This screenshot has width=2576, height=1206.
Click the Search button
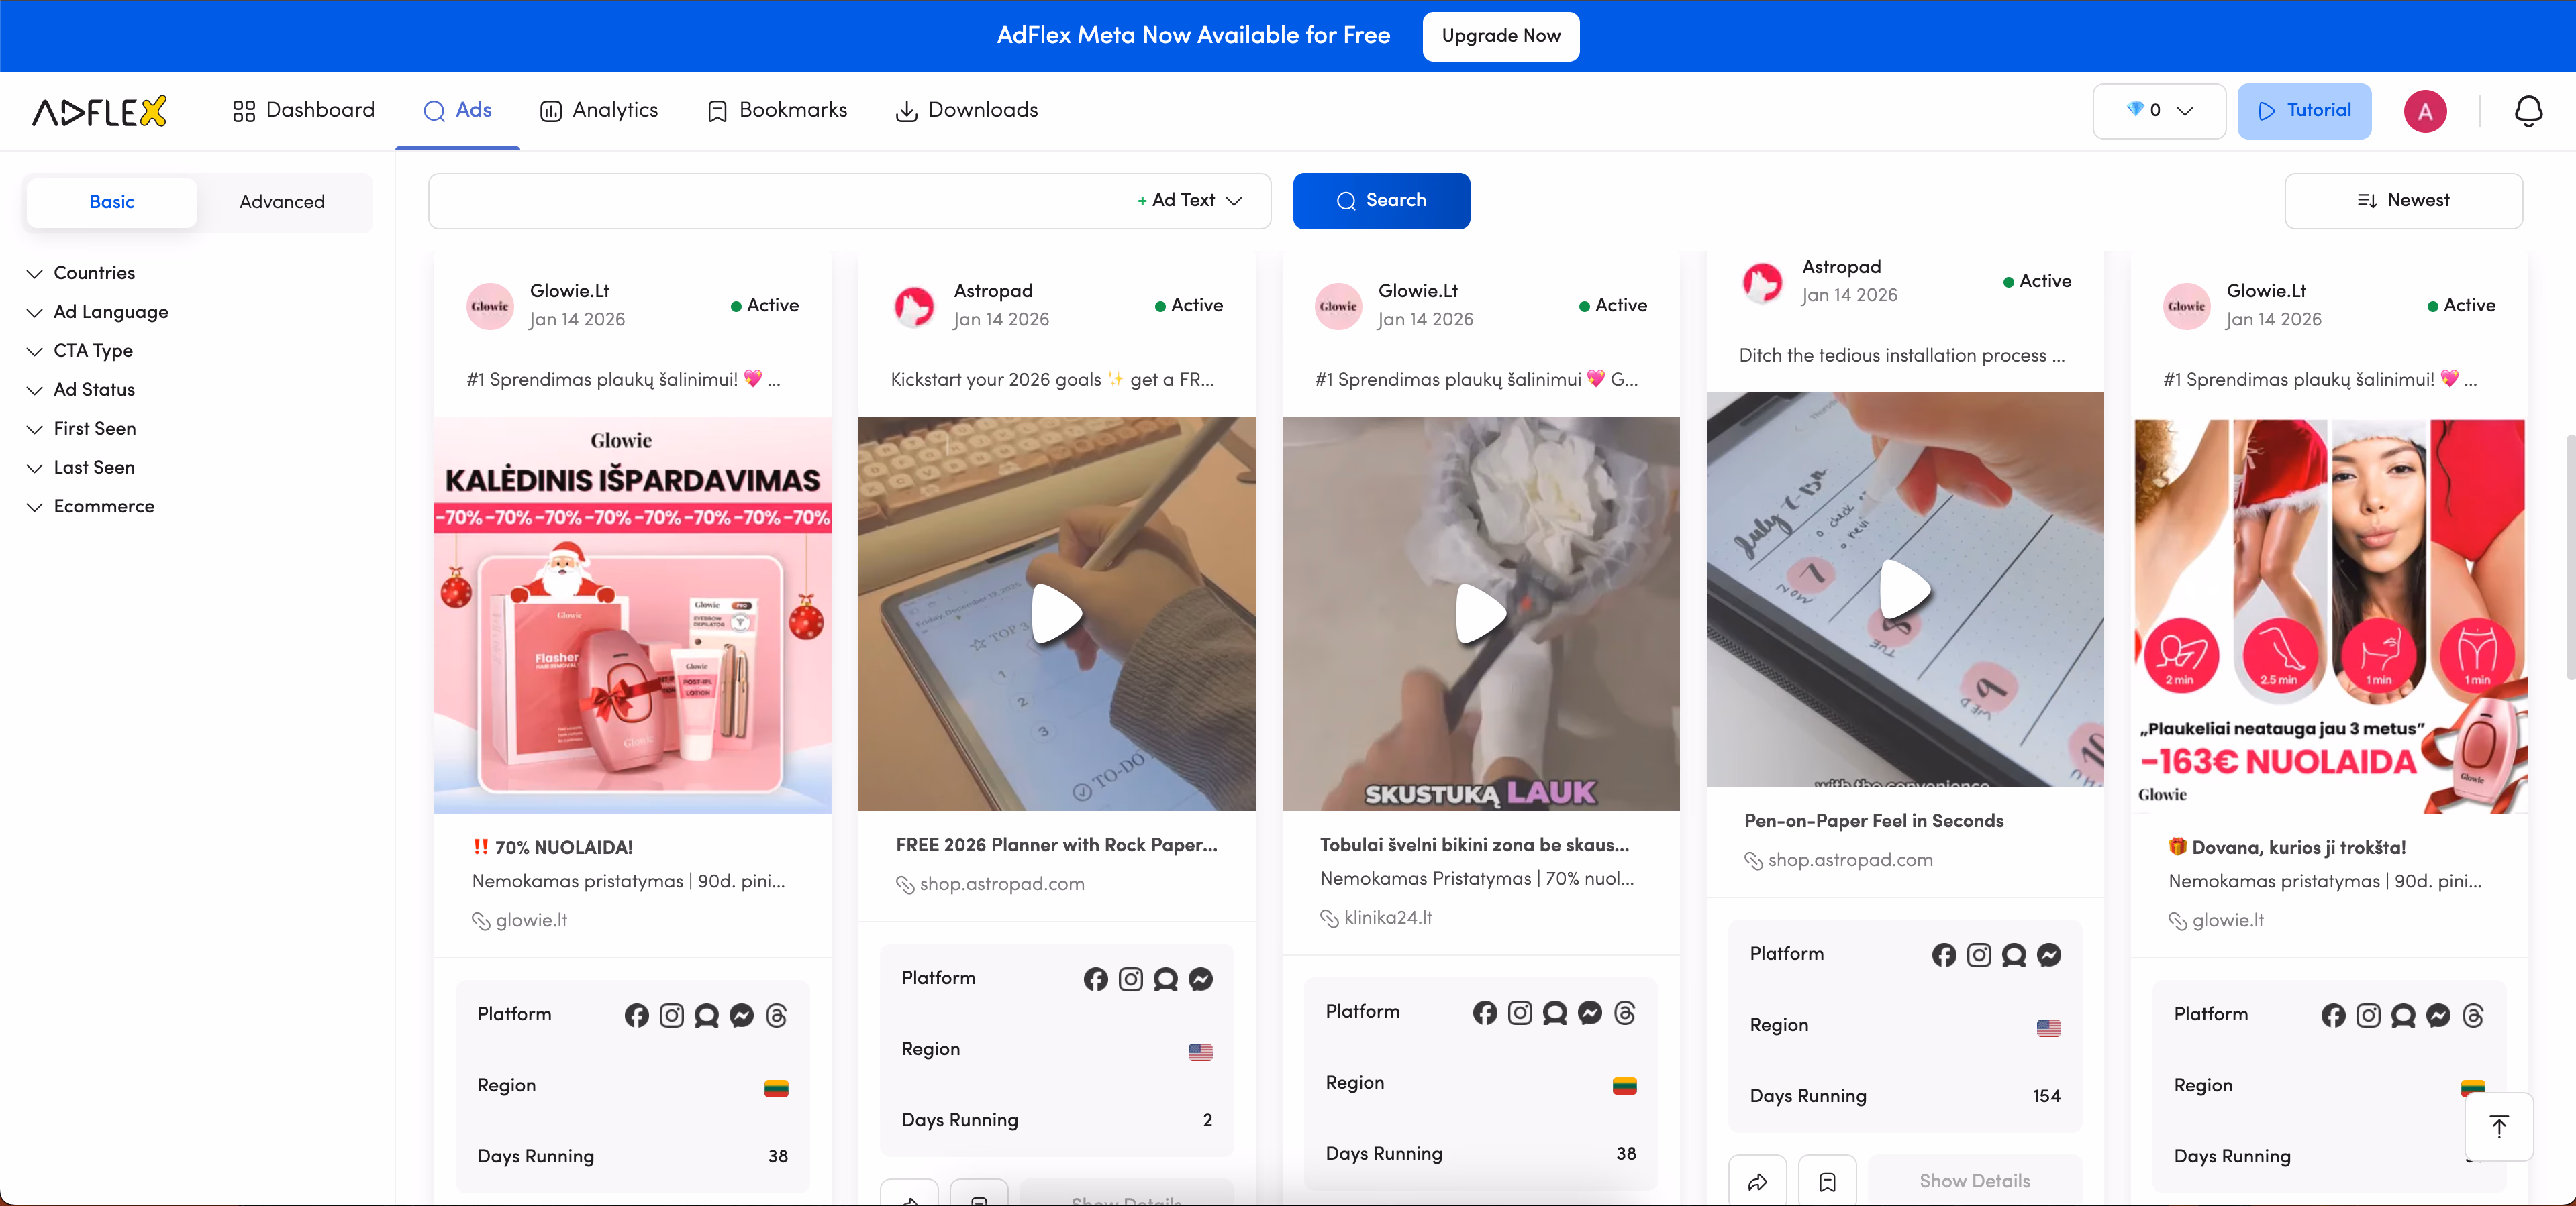[x=1382, y=200]
